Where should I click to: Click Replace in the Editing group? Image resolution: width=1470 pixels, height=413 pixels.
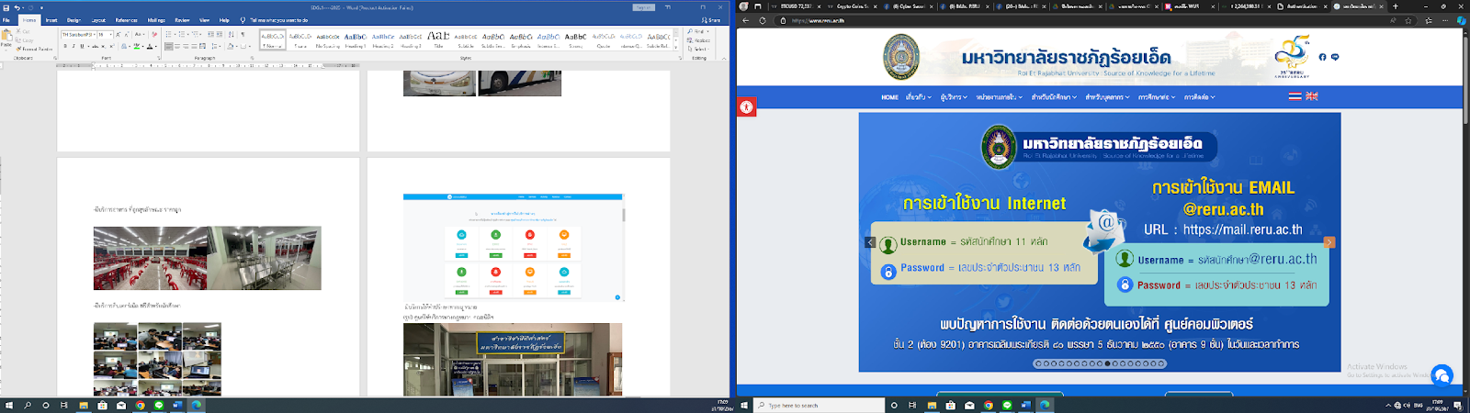point(699,40)
